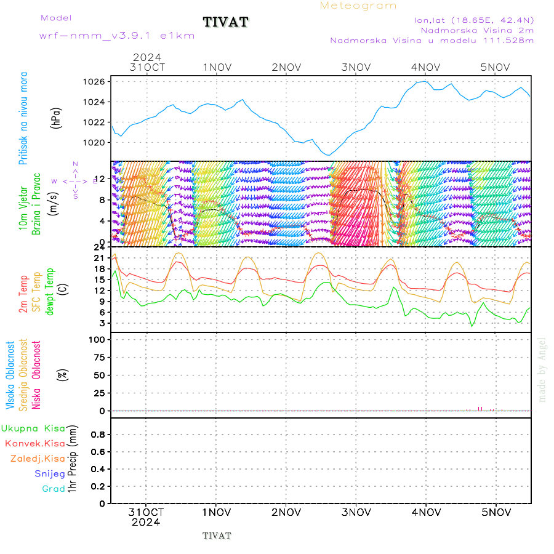Click the (%) cloud cover unit

click(63, 374)
